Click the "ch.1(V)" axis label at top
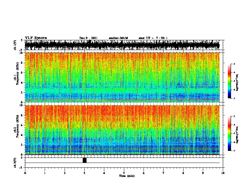The image size is (251, 194). coord(15,45)
